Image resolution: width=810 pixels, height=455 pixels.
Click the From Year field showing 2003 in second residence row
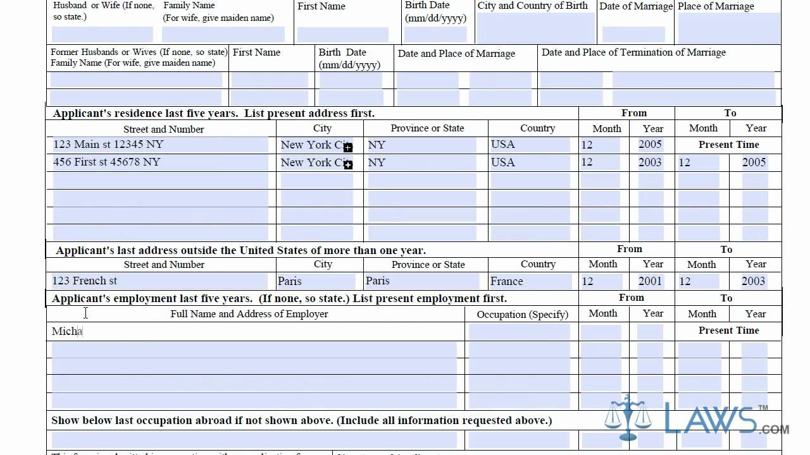650,162
